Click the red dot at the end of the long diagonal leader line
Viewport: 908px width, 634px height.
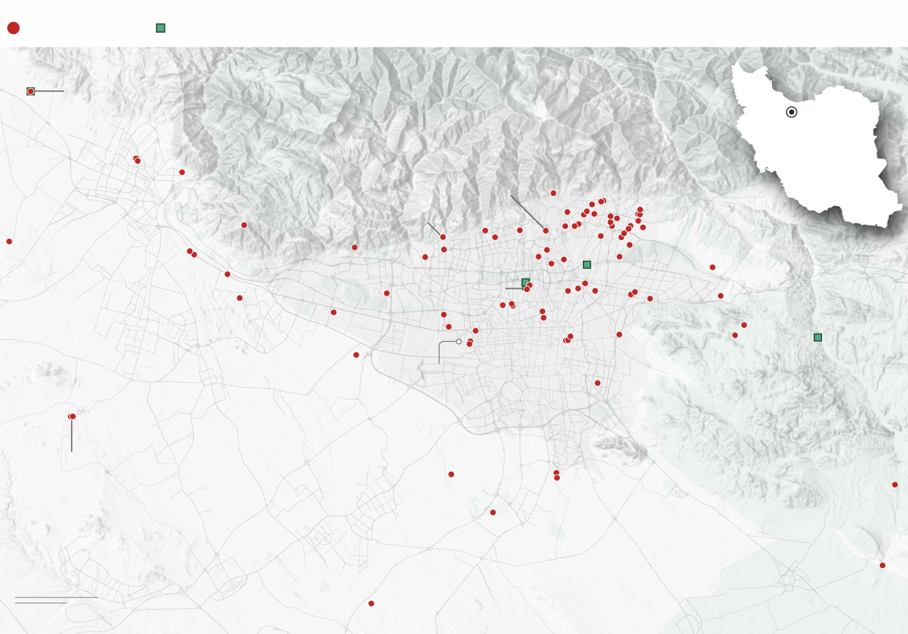(x=546, y=231)
